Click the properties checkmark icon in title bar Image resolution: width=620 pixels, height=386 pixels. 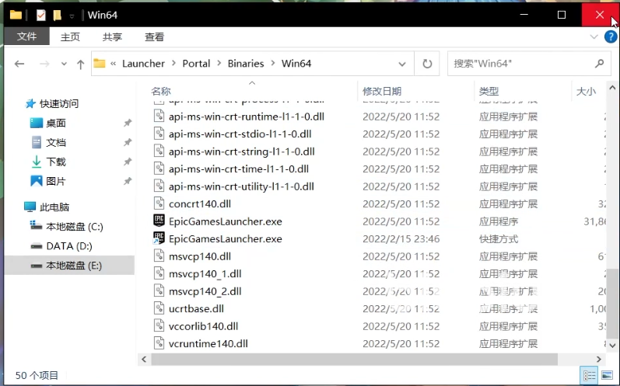[41, 15]
